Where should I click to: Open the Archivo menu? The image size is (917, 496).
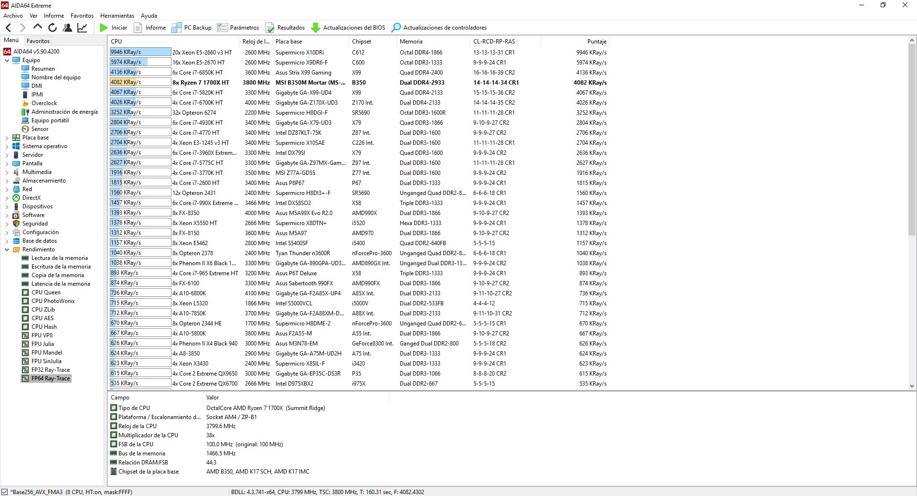click(x=13, y=16)
